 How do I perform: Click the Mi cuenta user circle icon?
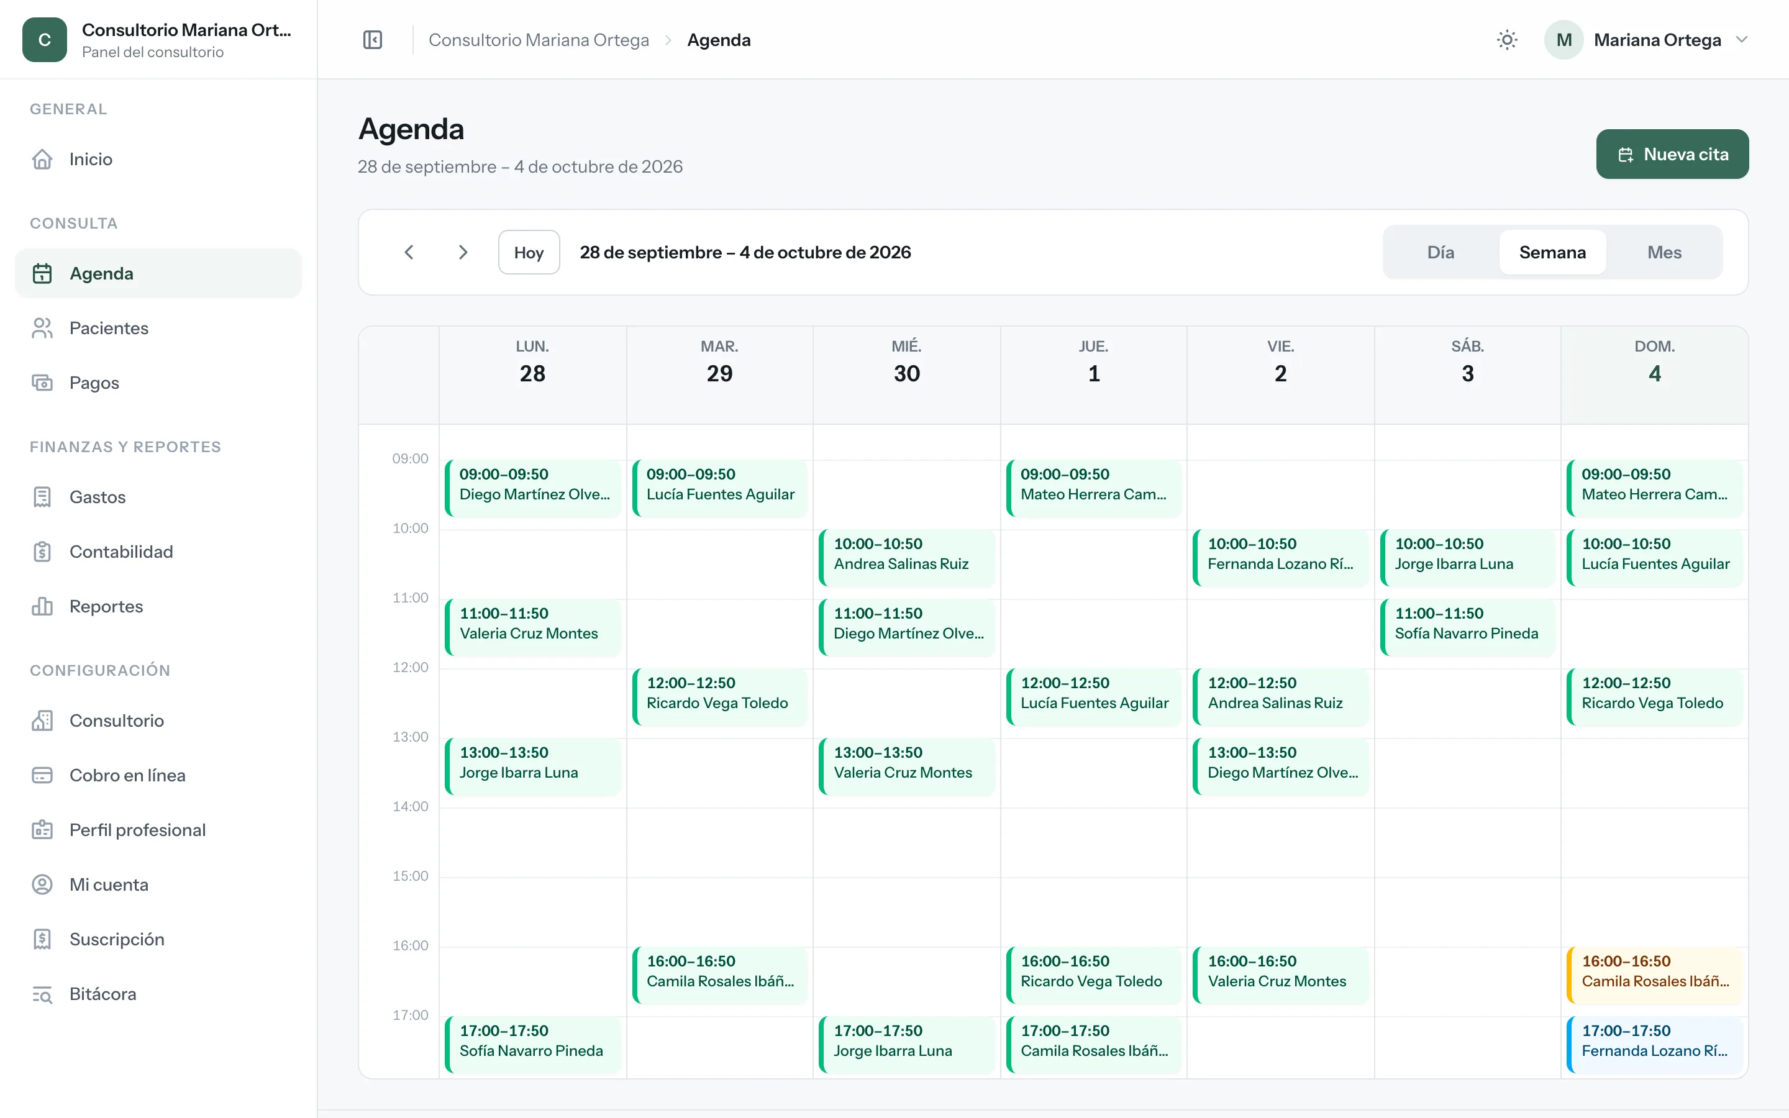[42, 884]
